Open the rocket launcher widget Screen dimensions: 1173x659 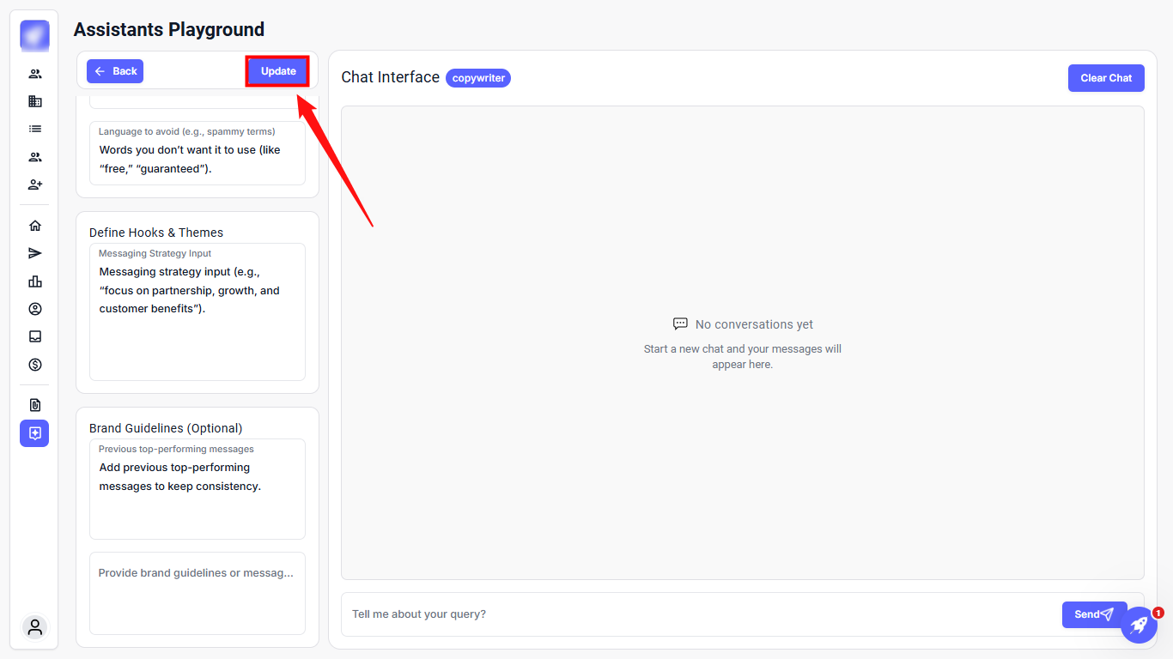tap(1139, 625)
